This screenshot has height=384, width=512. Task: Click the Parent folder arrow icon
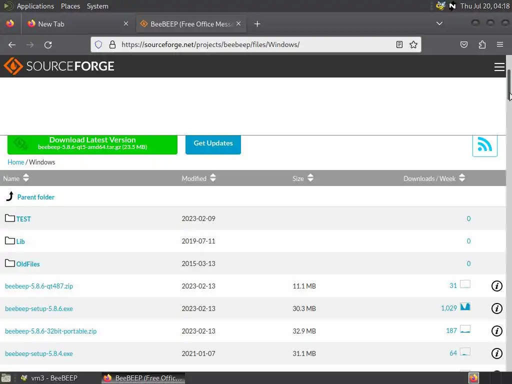(10, 196)
